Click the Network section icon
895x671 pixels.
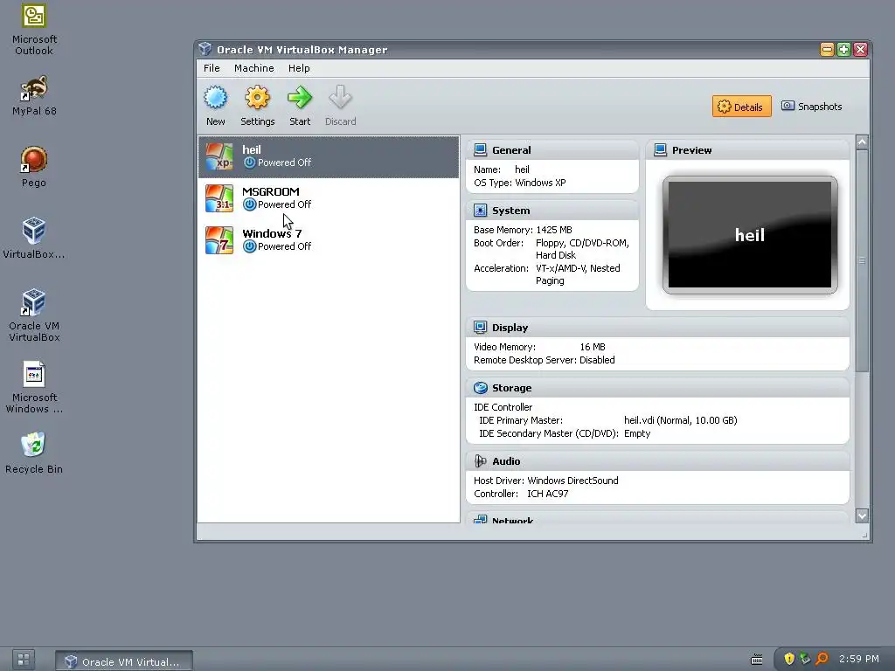[x=480, y=520]
